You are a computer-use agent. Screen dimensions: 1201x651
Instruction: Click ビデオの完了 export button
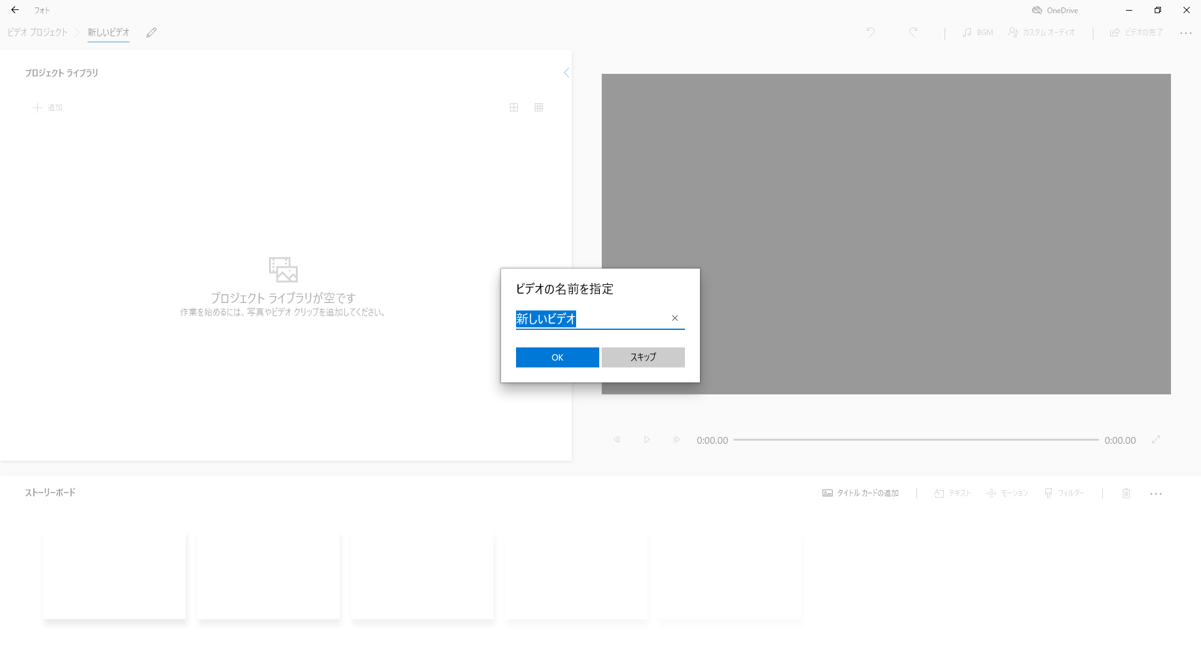click(x=1137, y=32)
